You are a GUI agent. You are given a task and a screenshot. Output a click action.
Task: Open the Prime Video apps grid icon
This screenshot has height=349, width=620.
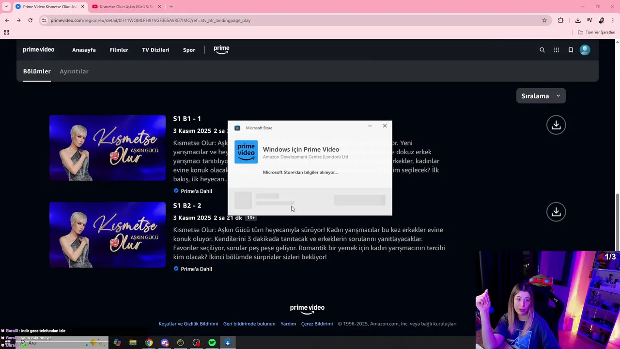click(557, 50)
